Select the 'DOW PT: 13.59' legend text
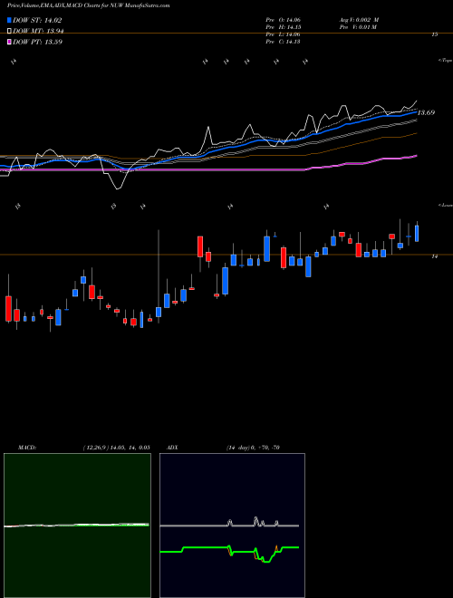Image resolution: width=453 pixels, height=598 pixels. (37, 42)
